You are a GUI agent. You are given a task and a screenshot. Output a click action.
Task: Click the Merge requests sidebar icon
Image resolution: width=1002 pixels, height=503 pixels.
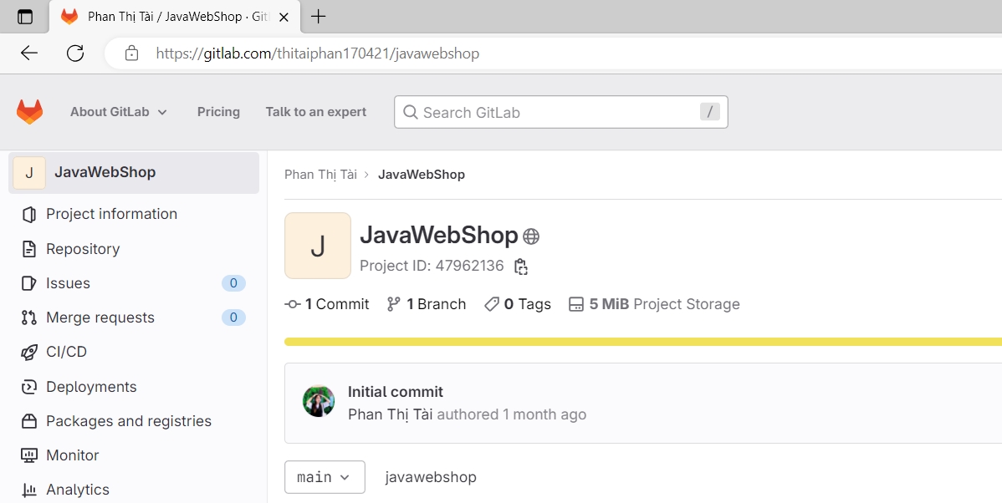point(28,318)
